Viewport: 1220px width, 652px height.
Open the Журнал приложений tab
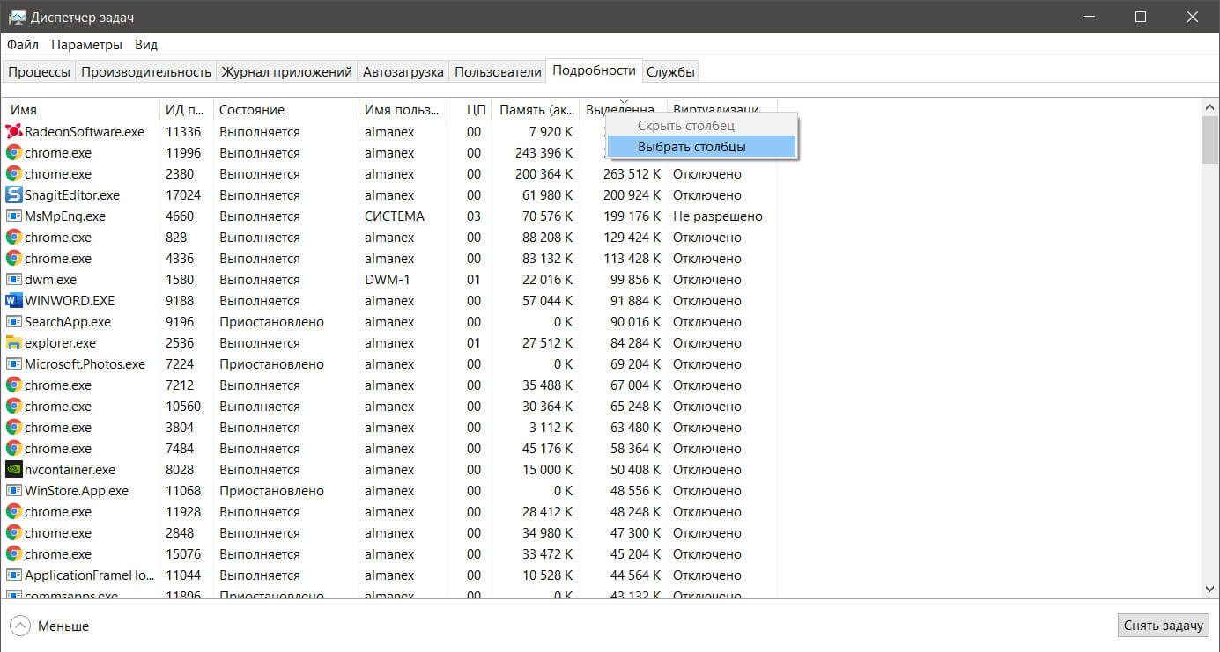pos(286,72)
